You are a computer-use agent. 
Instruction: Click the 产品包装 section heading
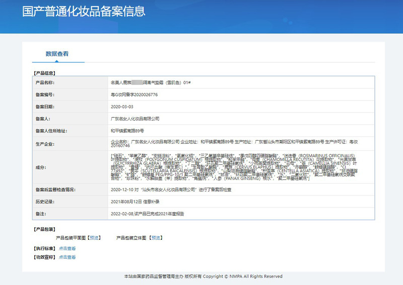tap(44, 229)
